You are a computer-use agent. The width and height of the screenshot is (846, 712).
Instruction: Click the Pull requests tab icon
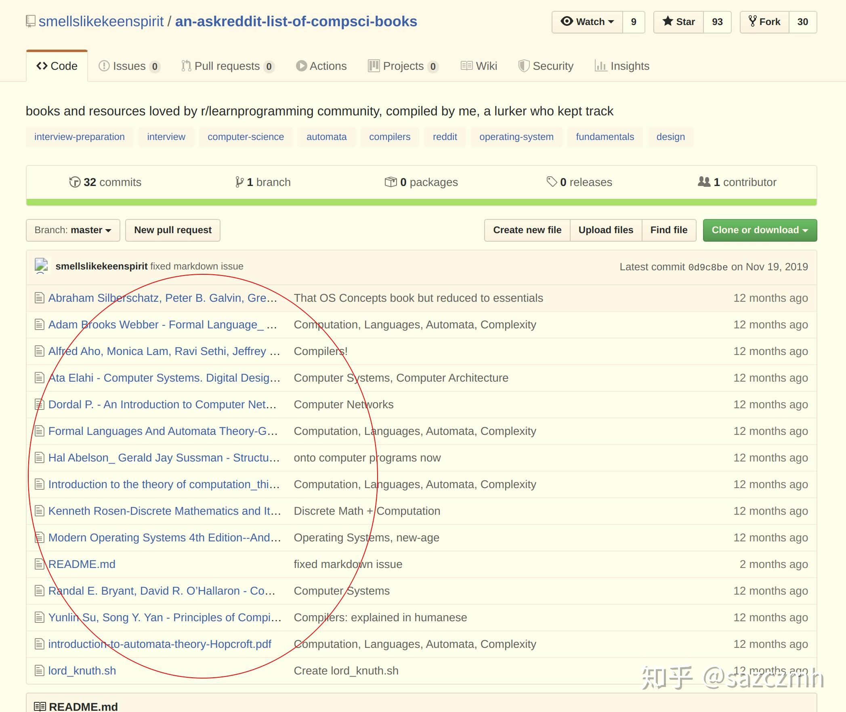tap(186, 66)
